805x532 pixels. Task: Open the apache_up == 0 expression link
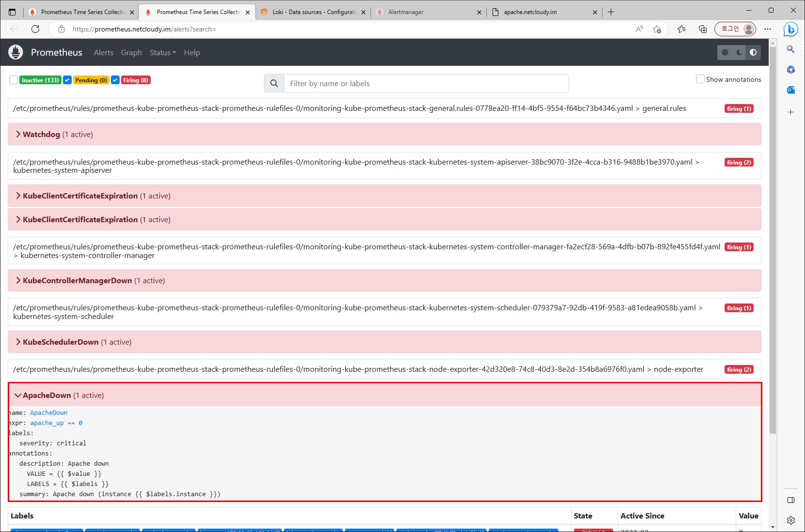(x=56, y=423)
